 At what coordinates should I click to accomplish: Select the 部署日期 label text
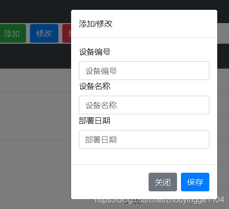pos(95,121)
